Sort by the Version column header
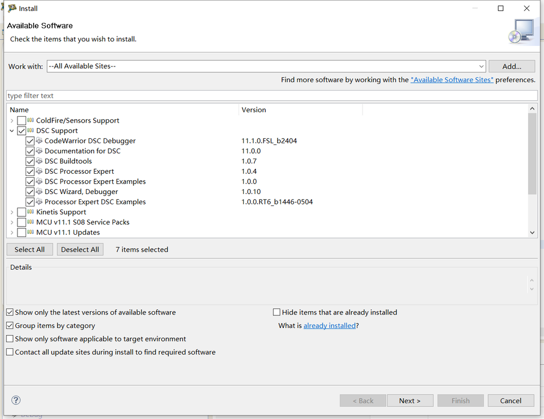The image size is (544, 419). click(299, 110)
